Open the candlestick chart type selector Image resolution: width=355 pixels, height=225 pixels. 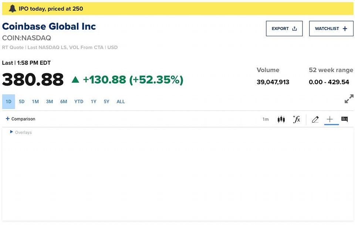(281, 119)
